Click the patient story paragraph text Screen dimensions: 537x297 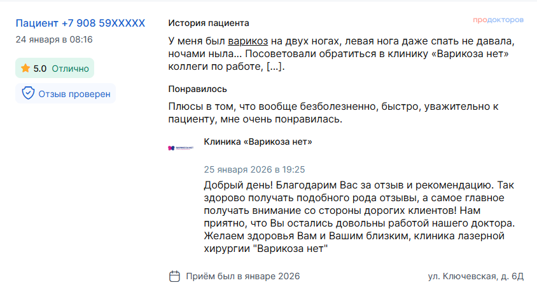[340, 54]
